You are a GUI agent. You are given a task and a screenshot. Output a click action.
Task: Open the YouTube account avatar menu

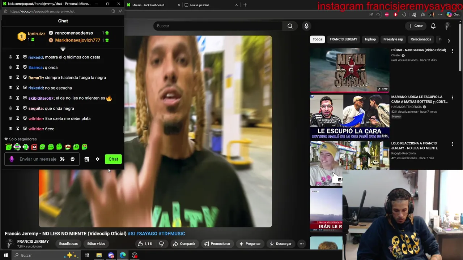pyautogui.click(x=447, y=26)
